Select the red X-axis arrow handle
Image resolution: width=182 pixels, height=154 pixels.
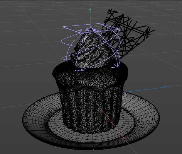pos(124,138)
